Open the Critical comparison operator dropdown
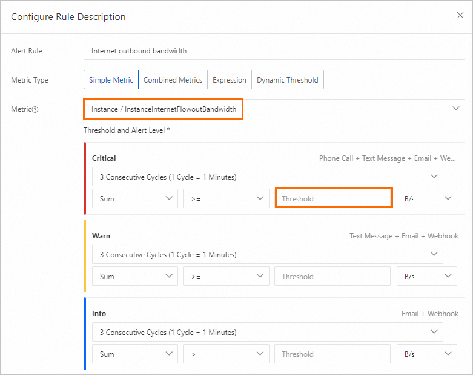Image resolution: width=473 pixels, height=375 pixels. pos(226,199)
